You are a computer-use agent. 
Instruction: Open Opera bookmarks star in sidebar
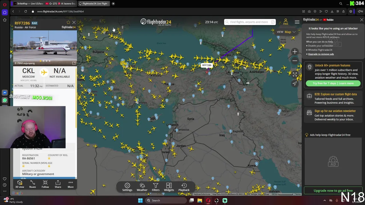coord(5,20)
